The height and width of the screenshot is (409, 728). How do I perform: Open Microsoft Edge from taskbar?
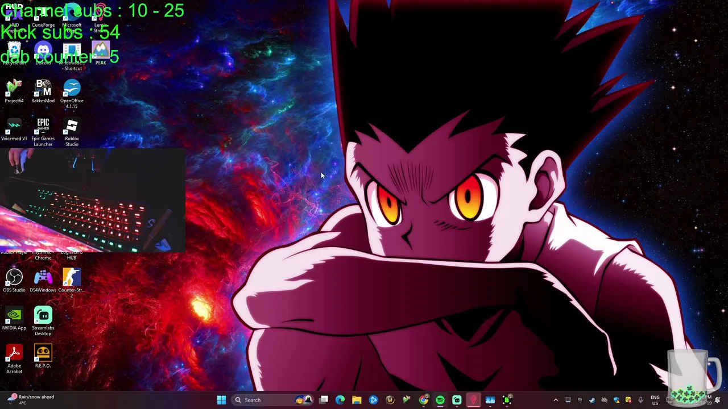coord(340,400)
